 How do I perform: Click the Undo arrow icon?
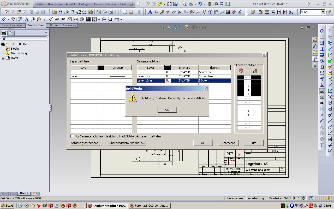point(200,4)
